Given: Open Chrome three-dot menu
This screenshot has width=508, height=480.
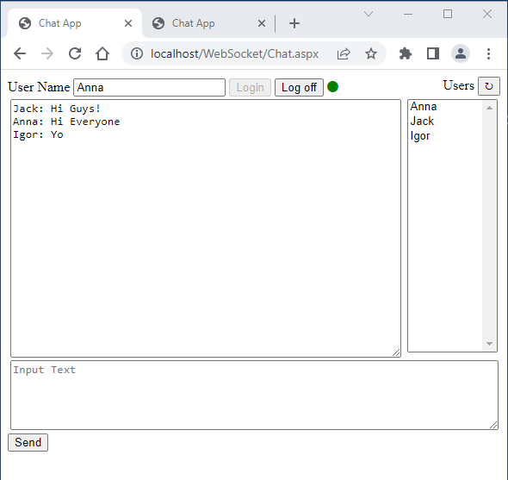Looking at the screenshot, I should (x=488, y=53).
